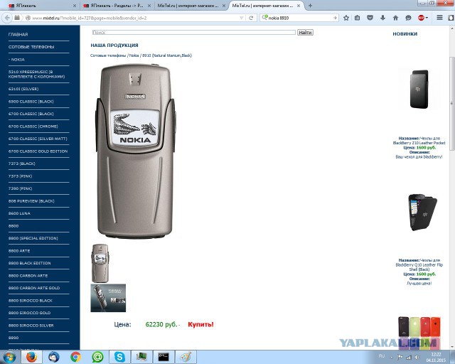Open history dropdown arrow in URL bar
Image resolution: width=455 pixels, height=364 pixels.
click(242, 18)
